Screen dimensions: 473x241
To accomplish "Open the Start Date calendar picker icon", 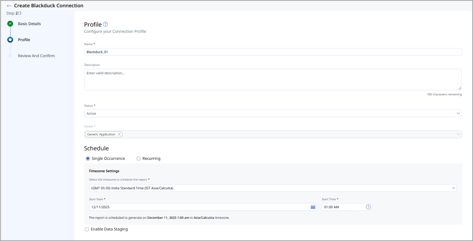I will point(313,207).
